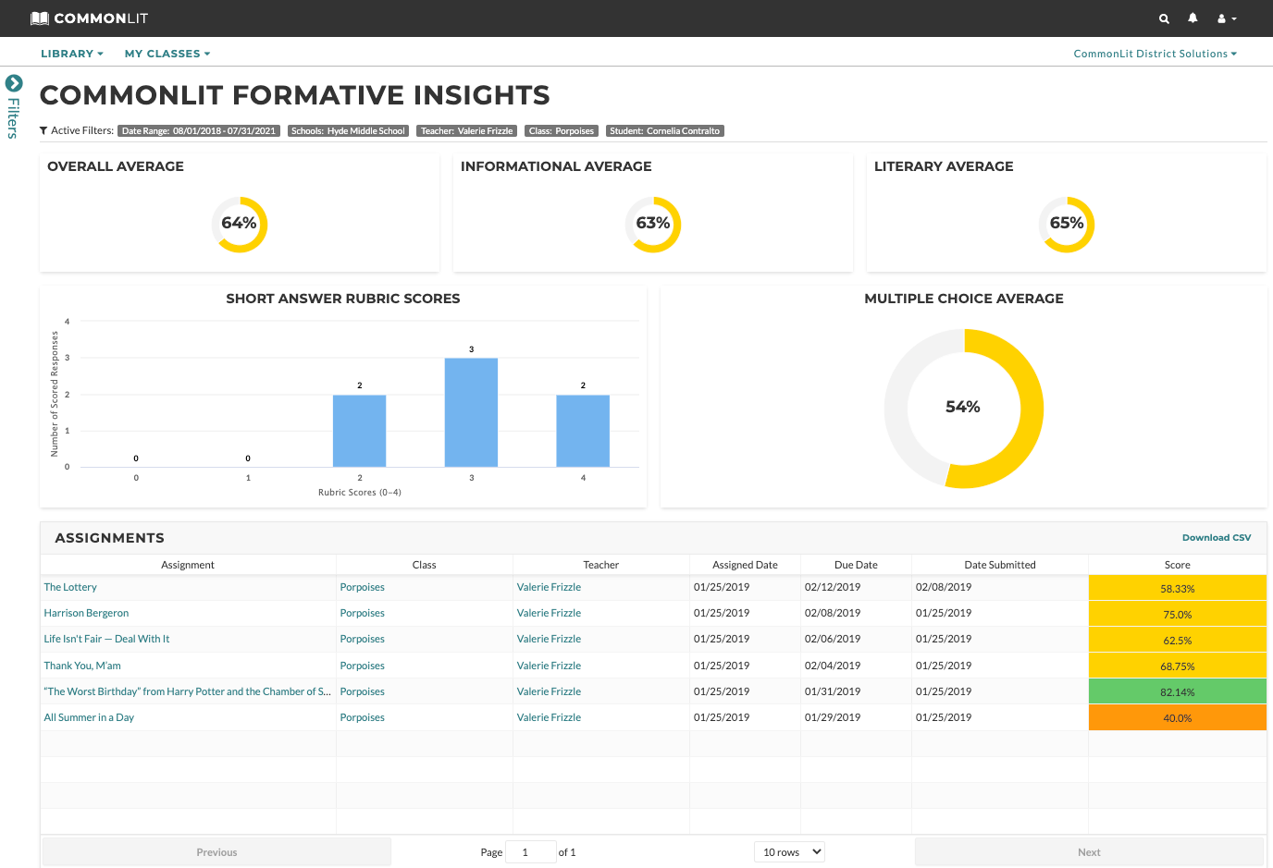
Task: Click Porpoises class in All Summer in a Day row
Action: (362, 718)
